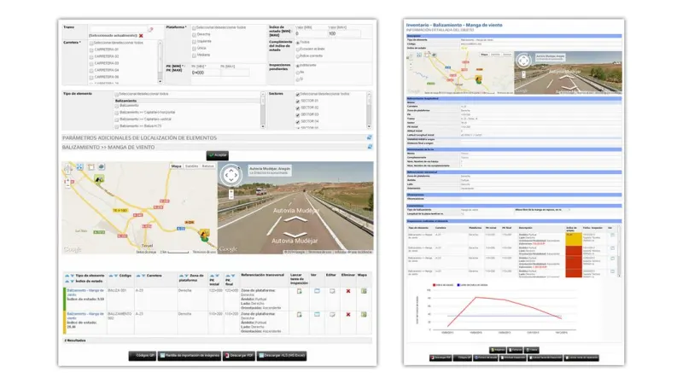This screenshot has height=384, width=683.
Task: Tick the CARRETERA-03 checkbox
Action: (x=91, y=63)
